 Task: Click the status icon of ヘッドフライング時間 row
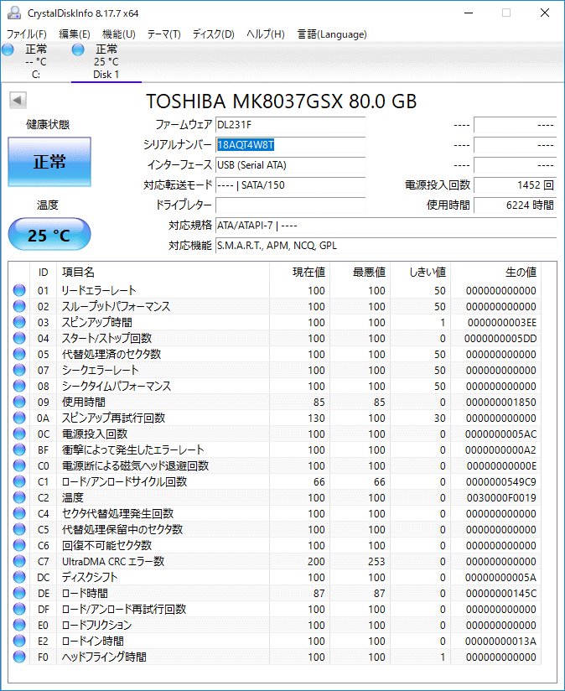point(19,657)
